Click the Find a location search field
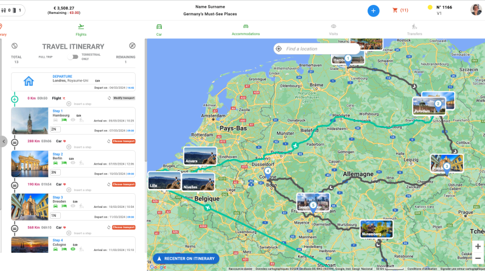Image resolution: width=485 pixels, height=271 pixels. coord(317,49)
